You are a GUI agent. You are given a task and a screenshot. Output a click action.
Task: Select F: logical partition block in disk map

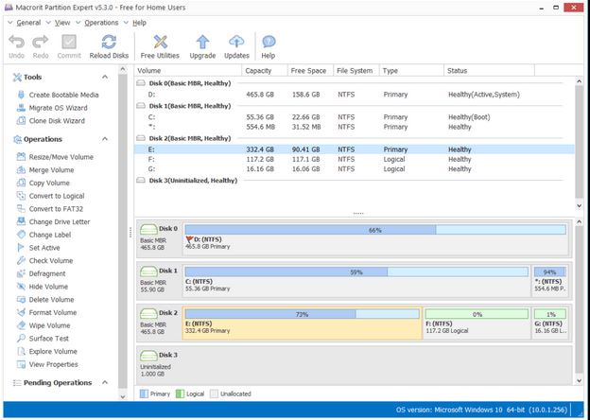click(x=477, y=323)
